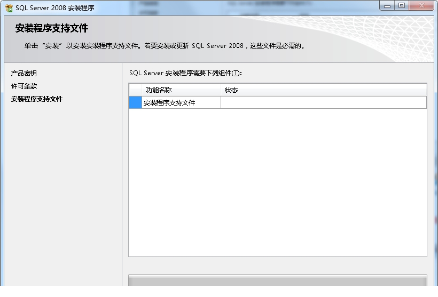Image resolution: width=438 pixels, height=297 pixels.
Task: Select the 许可条款 step in sidebar
Action: pos(24,86)
